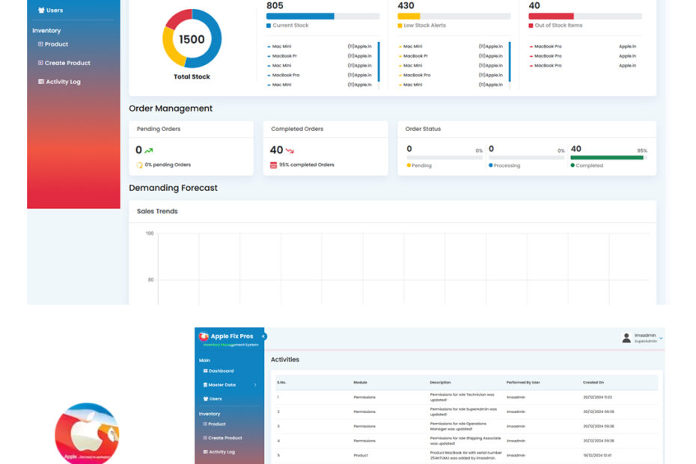Image resolution: width=696 pixels, height=464 pixels.
Task: Click the "430" low stock count
Action: tap(406, 6)
